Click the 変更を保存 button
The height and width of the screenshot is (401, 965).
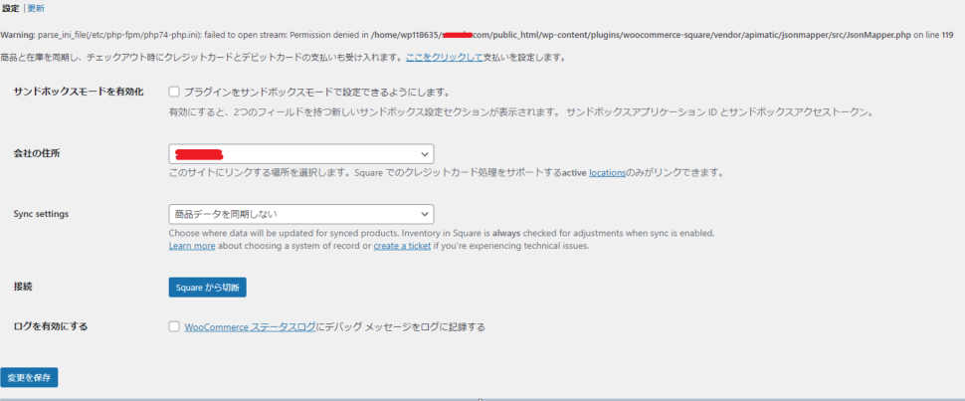point(29,377)
